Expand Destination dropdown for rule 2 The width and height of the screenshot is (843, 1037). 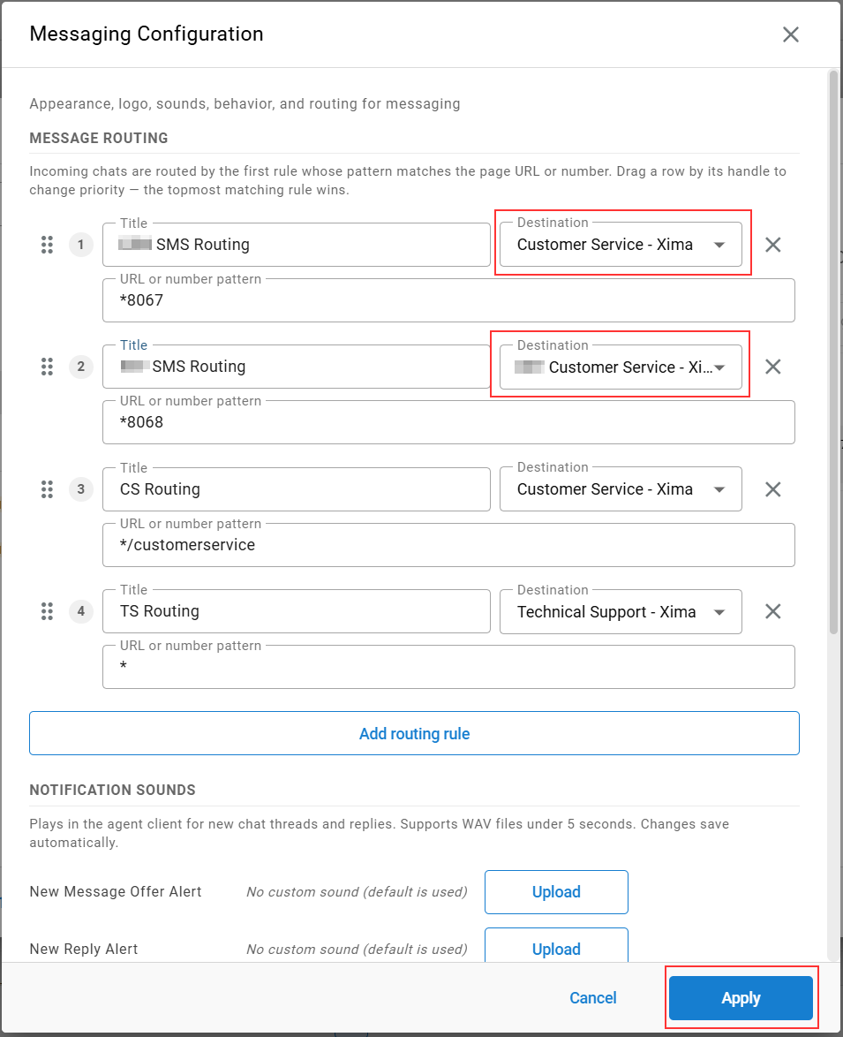click(621, 367)
